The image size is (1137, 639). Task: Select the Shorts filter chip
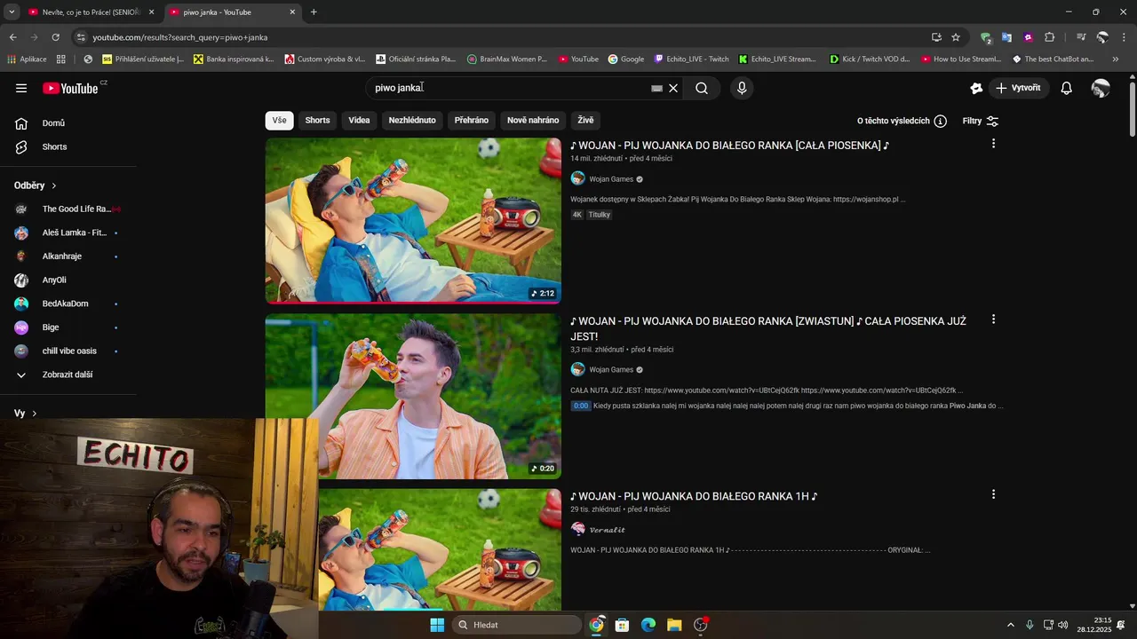coord(317,121)
